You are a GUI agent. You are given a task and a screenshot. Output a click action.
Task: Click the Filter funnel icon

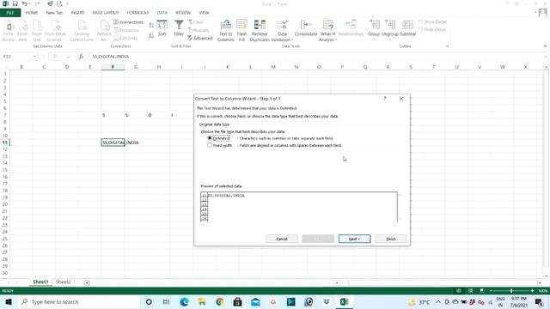pos(179,28)
